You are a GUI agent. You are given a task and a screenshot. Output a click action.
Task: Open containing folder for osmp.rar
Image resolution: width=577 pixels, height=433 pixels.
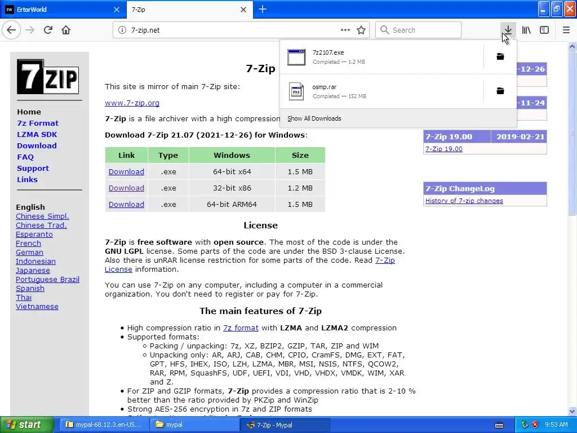500,91
